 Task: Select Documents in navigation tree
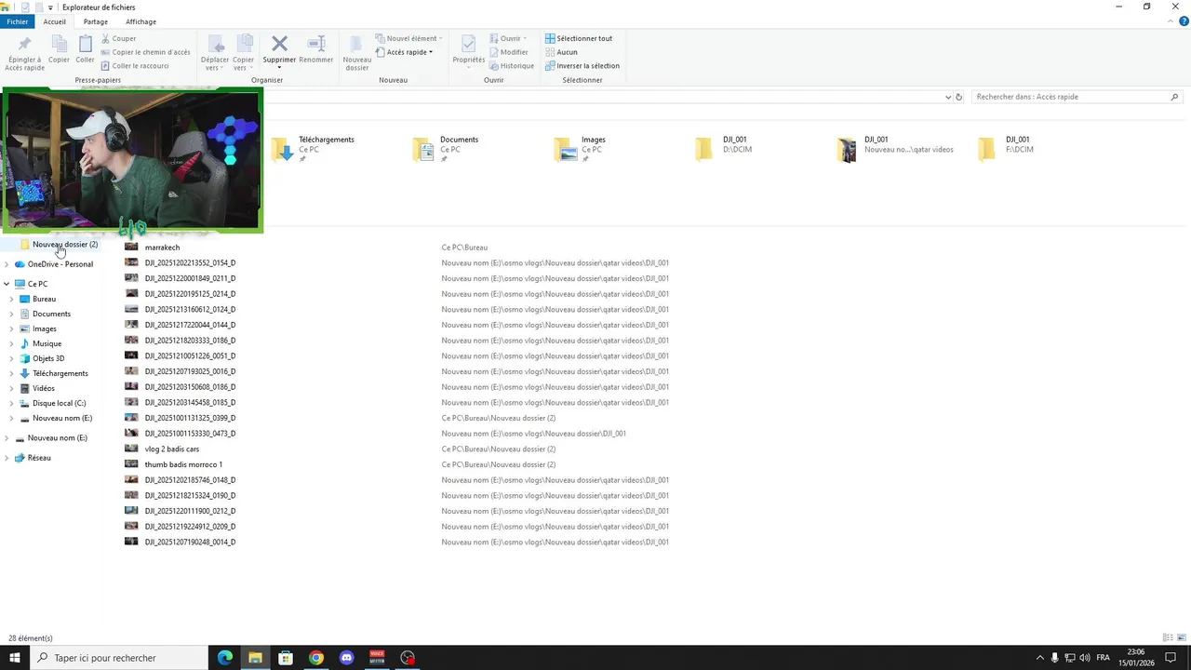51,314
